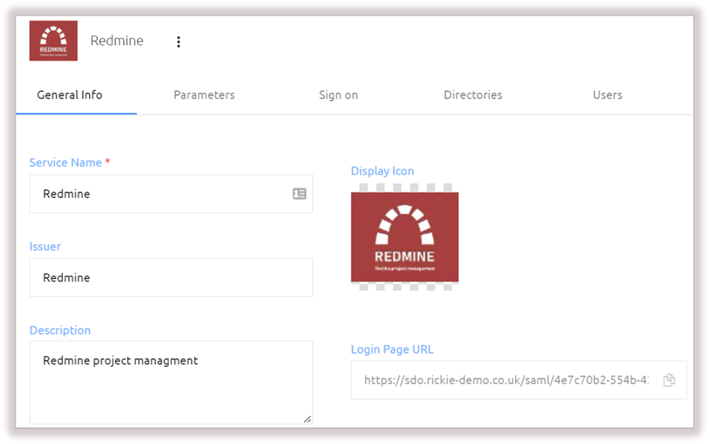
Task: Open the Sign on tab
Action: click(x=338, y=95)
